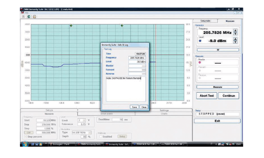Open the modulation Type dropdown showing Int AM 1KHz
This screenshot has width=264, height=158.
point(83,132)
